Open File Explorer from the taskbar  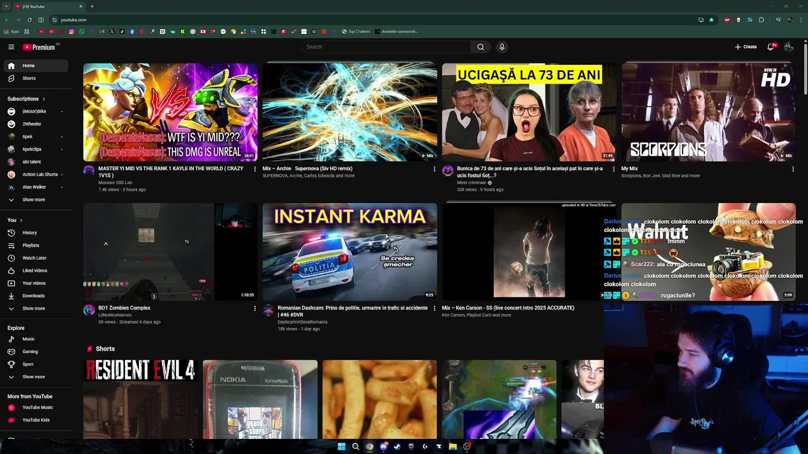pyautogui.click(x=453, y=446)
